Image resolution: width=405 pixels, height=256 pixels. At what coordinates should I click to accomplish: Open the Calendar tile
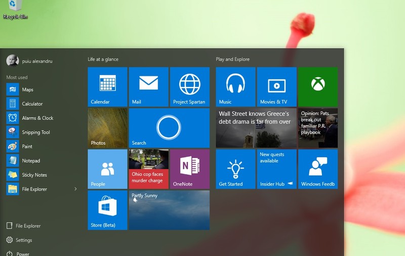click(x=107, y=87)
